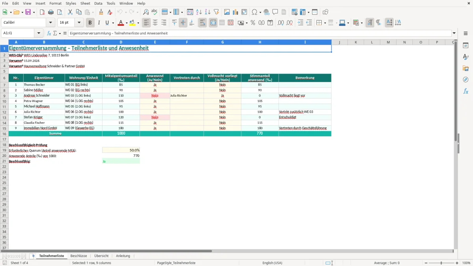
Task: Open sidebar Gallery panel
Action: [x=466, y=69]
